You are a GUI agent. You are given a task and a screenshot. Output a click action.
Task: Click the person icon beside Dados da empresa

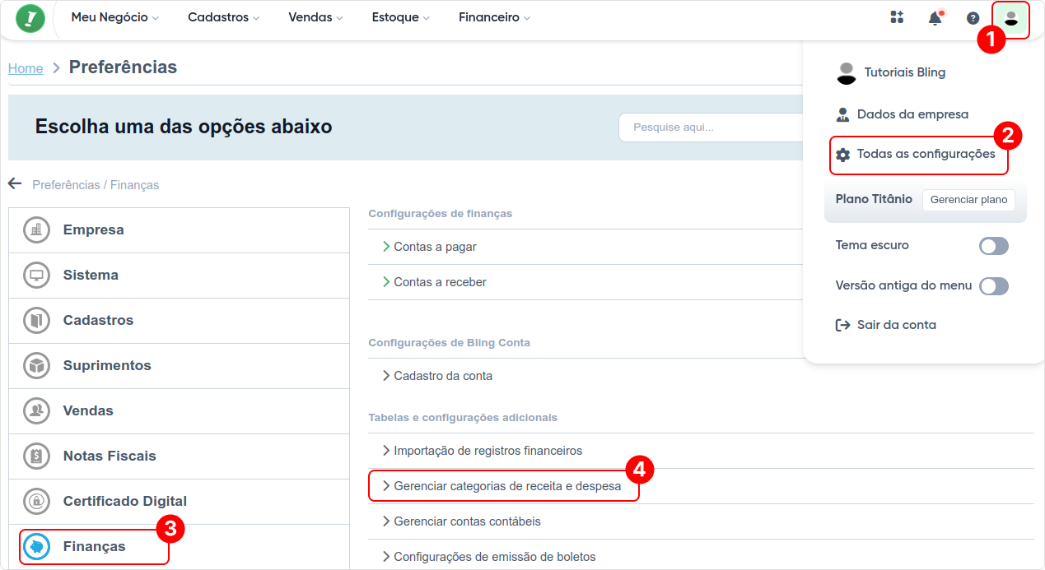842,114
